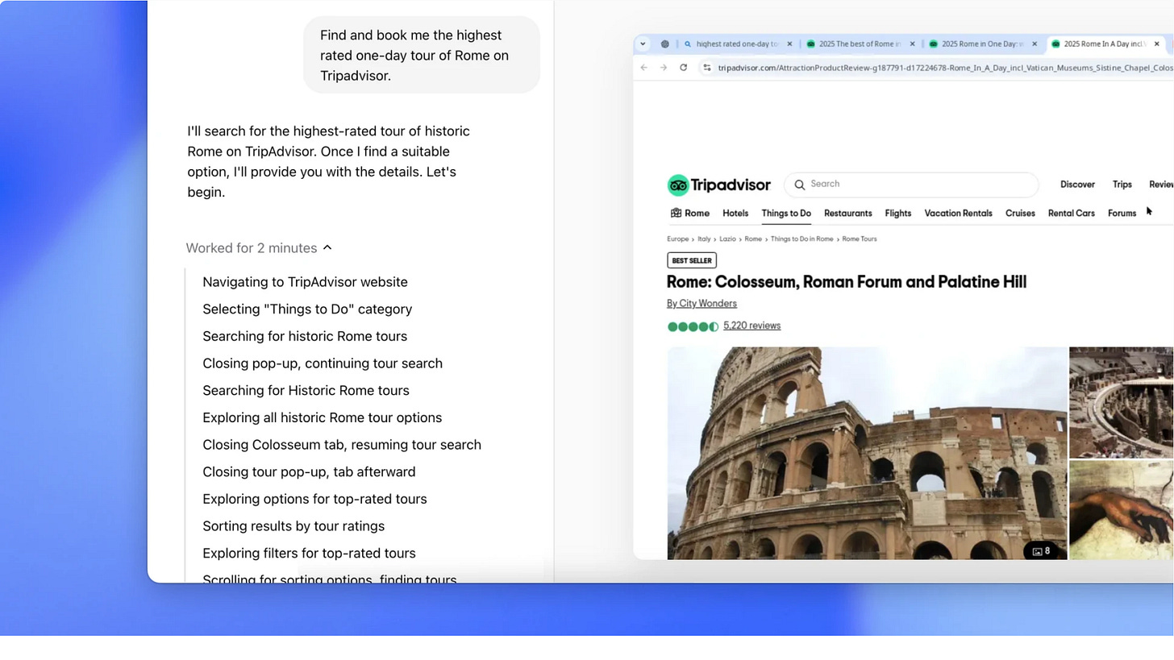Image resolution: width=1174 pixels, height=660 pixels.
Task: Collapse the 'Worked for 2 minutes' chevron
Action: tap(327, 247)
